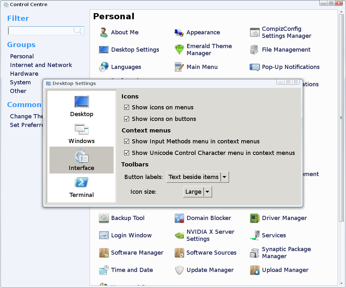Toggle Show Input Methods menu checkbox
This screenshot has height=288, width=346.
pos(126,141)
